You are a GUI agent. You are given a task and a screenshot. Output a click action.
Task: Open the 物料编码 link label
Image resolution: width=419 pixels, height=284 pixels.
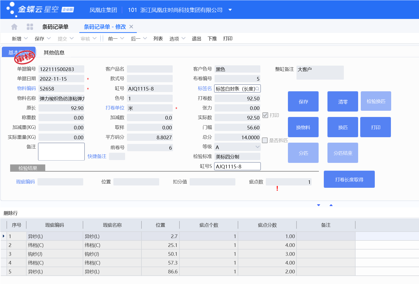(x=26, y=88)
